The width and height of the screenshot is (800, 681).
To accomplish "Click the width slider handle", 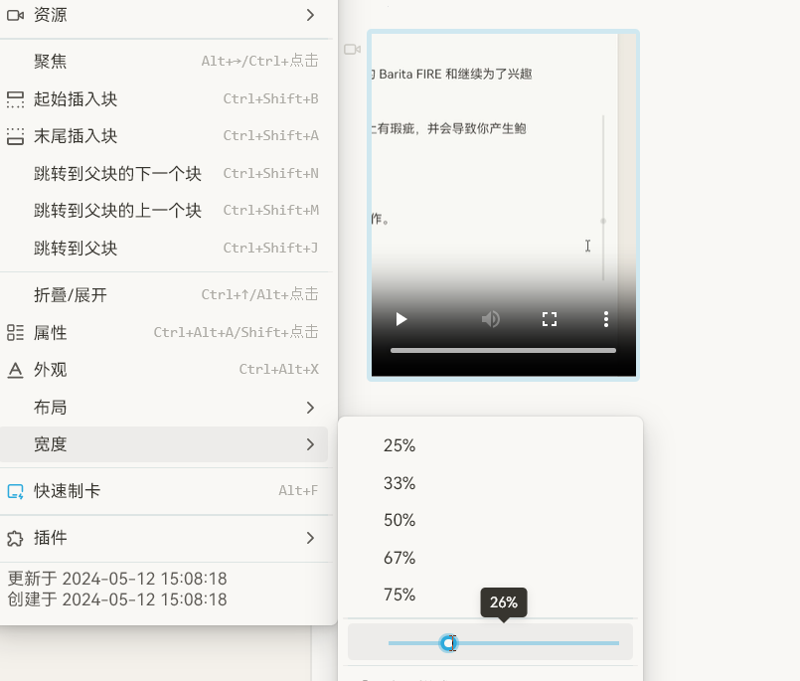I will coord(448,642).
